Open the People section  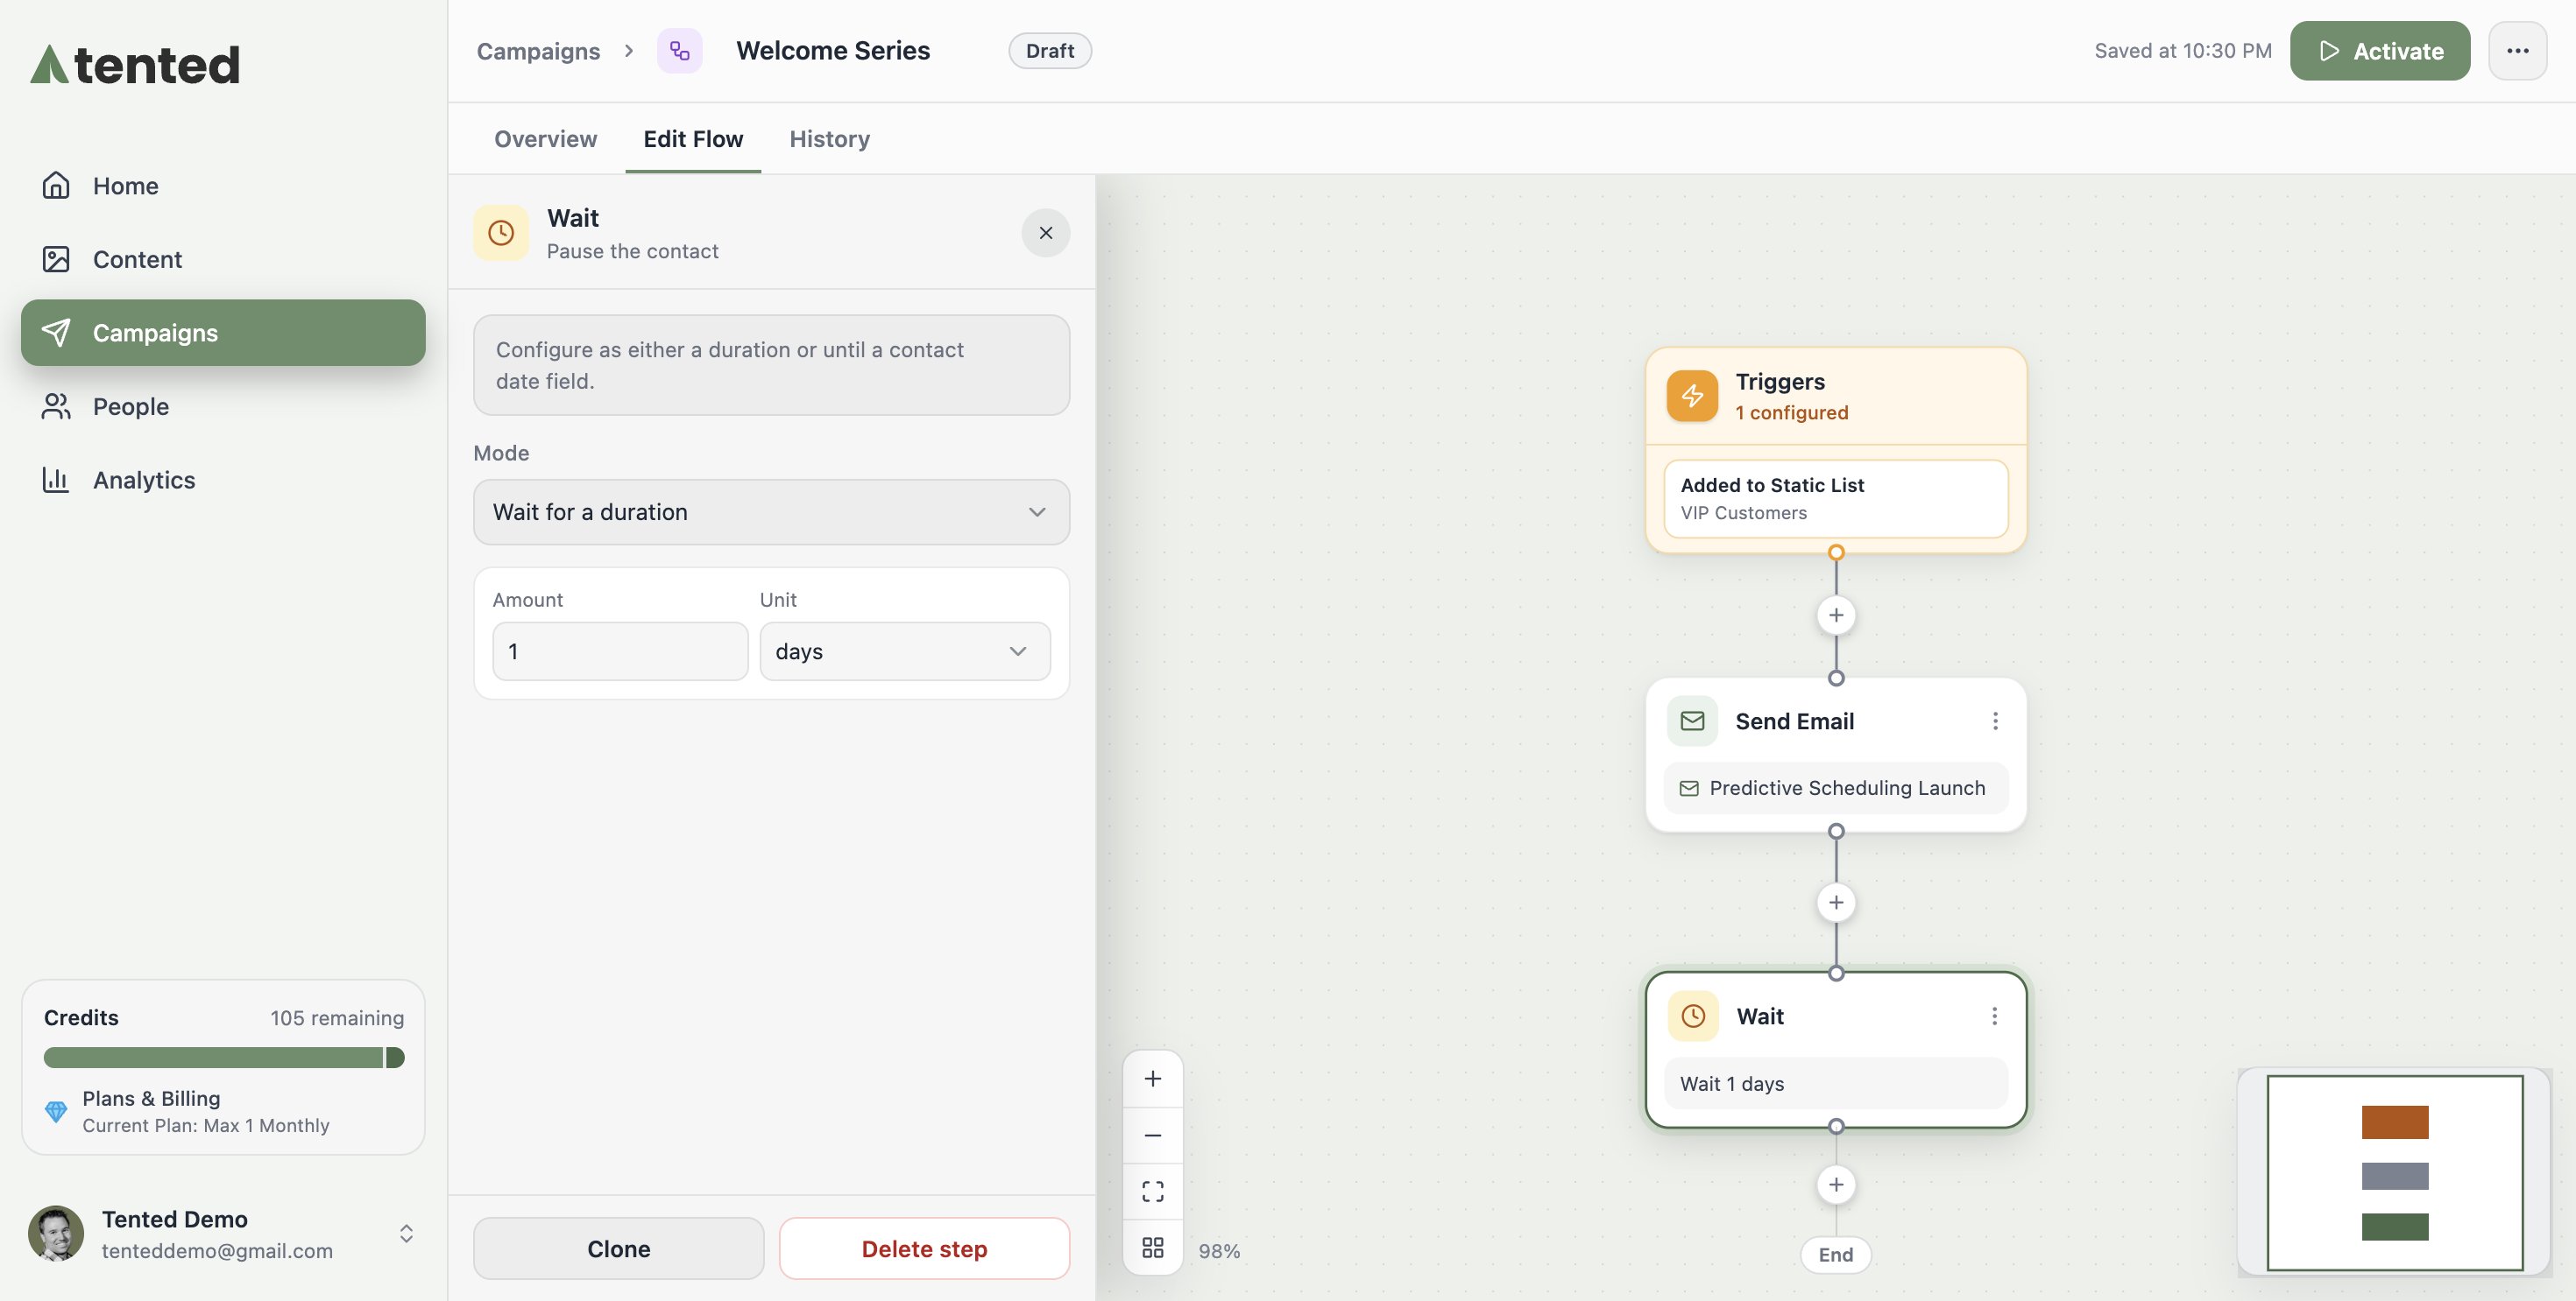223,407
